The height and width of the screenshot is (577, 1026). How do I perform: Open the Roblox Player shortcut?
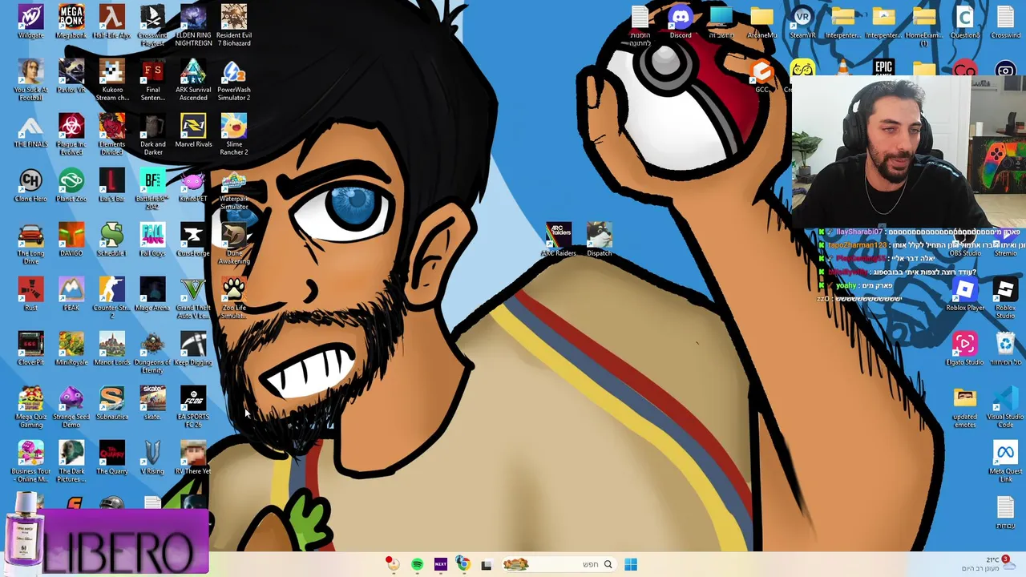pos(965,294)
